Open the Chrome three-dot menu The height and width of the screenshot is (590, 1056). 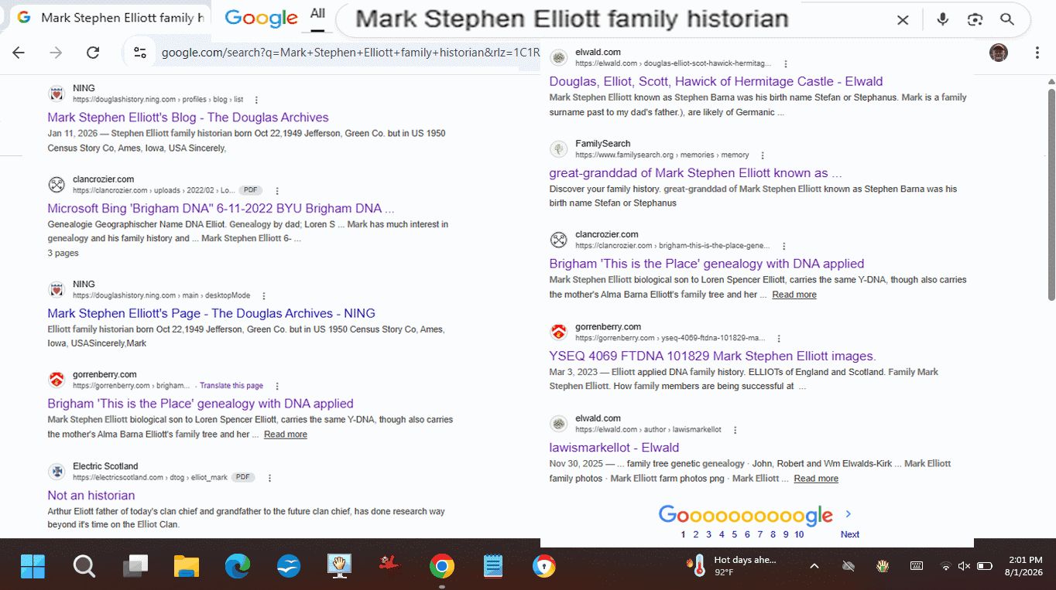click(1037, 53)
